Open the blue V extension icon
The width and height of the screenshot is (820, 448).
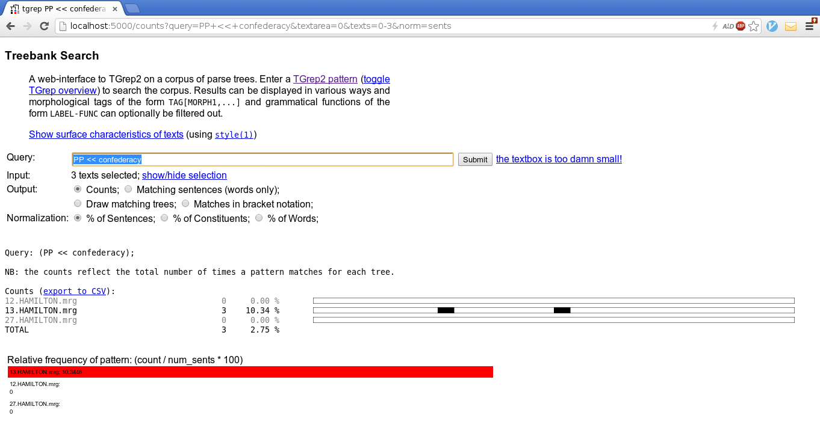[772, 26]
